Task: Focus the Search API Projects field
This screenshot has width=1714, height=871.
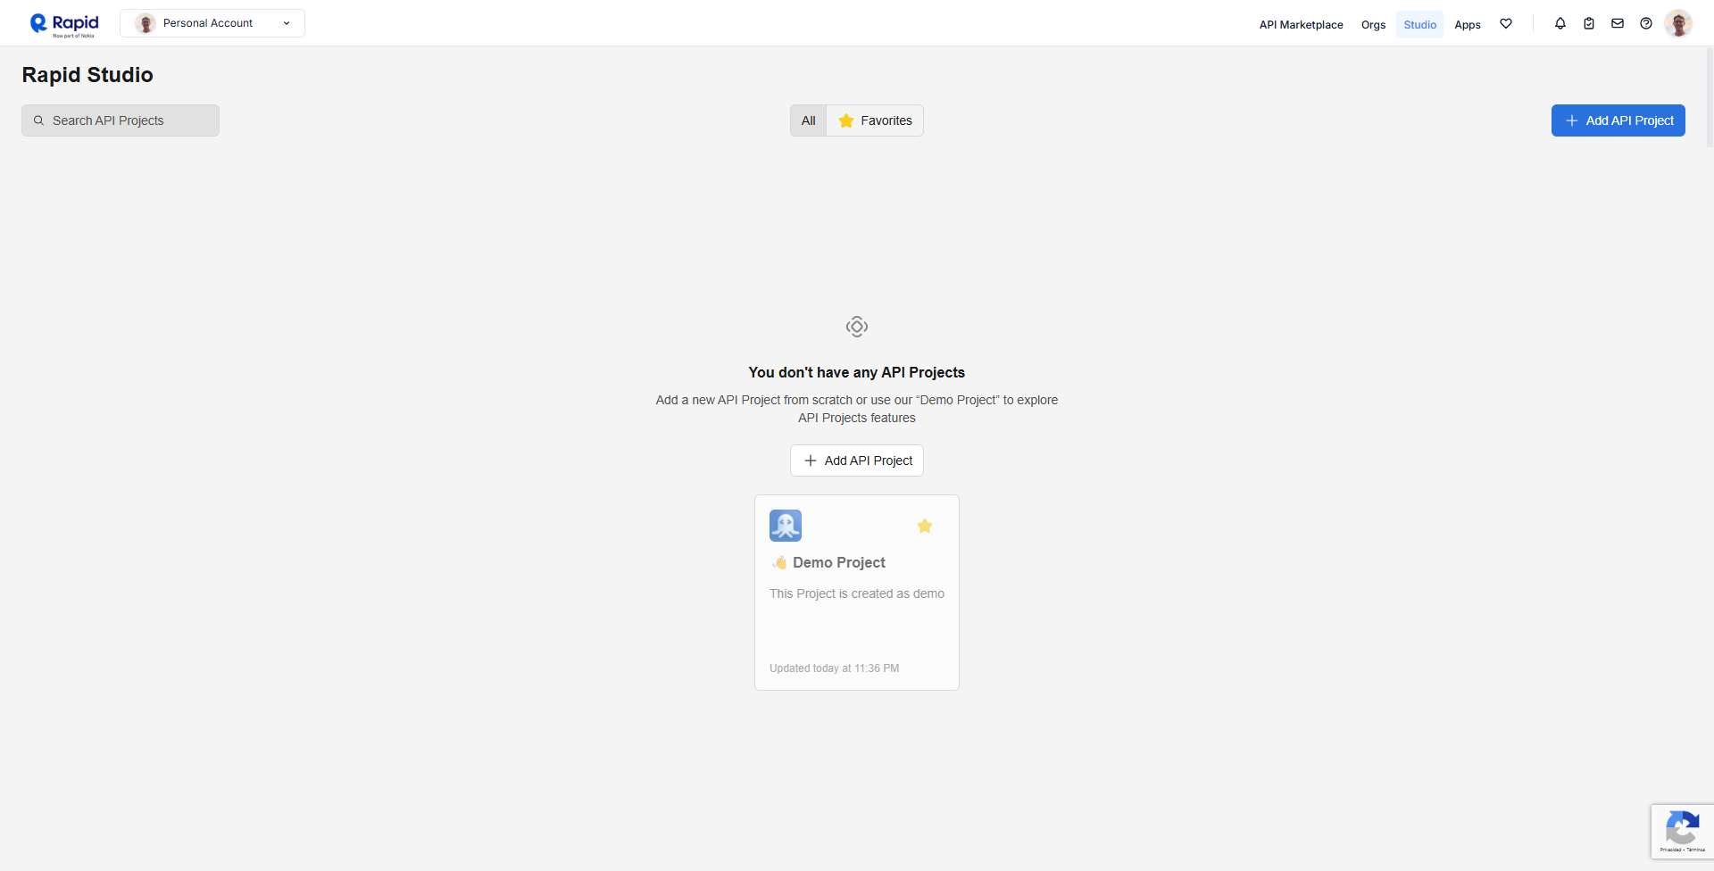Action: (x=121, y=120)
